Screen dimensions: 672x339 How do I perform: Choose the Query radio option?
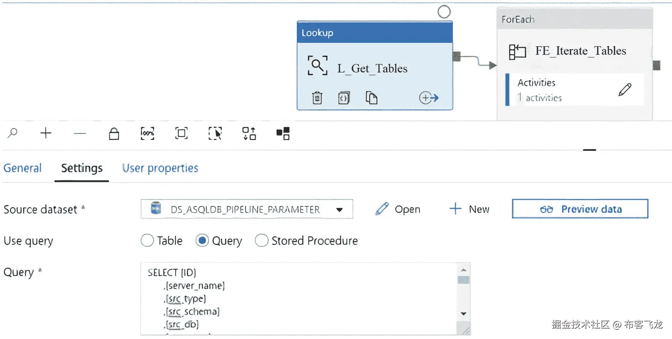click(202, 240)
